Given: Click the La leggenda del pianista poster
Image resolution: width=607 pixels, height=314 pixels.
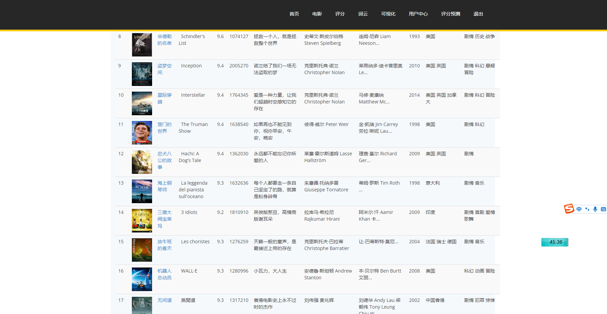Looking at the screenshot, I should point(142,191).
